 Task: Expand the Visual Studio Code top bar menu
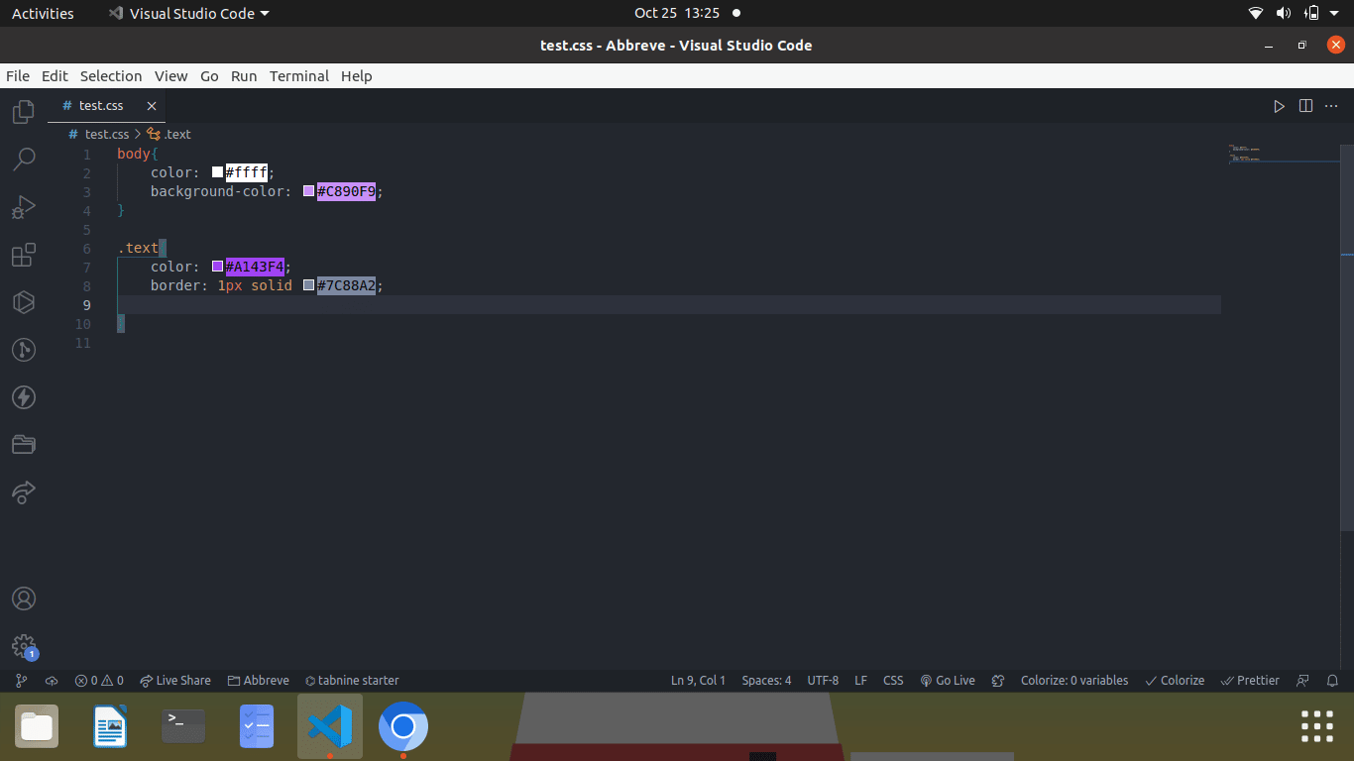click(187, 13)
